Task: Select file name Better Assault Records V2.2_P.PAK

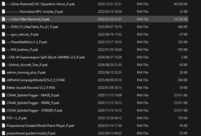Action: (31, 88)
